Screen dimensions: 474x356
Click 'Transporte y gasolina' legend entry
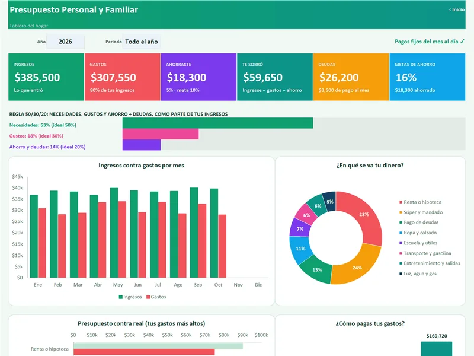click(x=425, y=253)
